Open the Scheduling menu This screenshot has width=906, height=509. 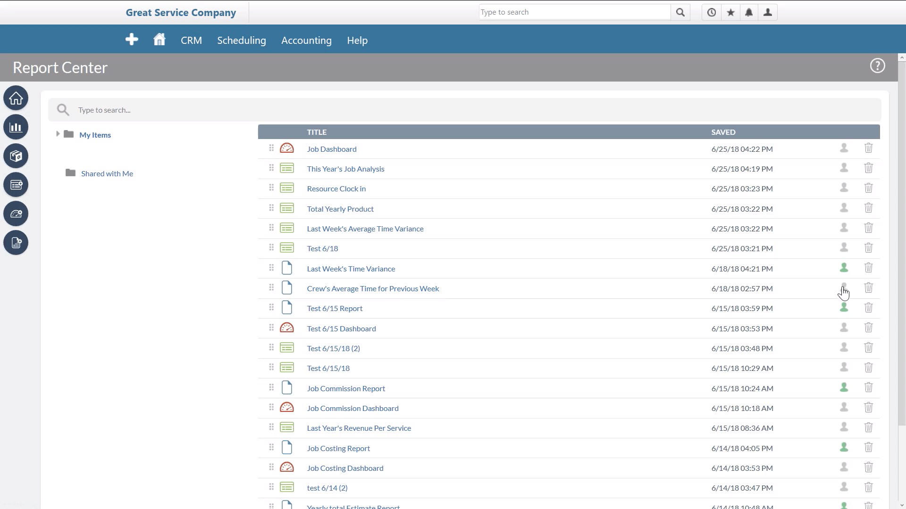pos(242,41)
